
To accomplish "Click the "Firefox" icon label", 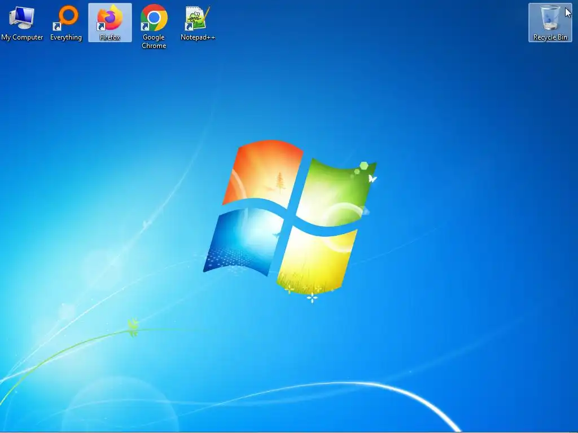I will point(110,37).
